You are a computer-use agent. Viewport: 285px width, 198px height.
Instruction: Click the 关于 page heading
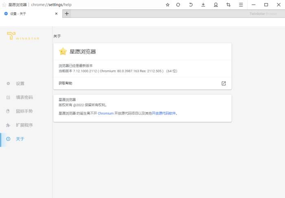coord(57,36)
